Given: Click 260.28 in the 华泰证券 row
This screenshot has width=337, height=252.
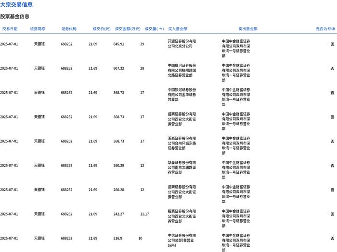Looking at the screenshot, I should tap(118, 165).
